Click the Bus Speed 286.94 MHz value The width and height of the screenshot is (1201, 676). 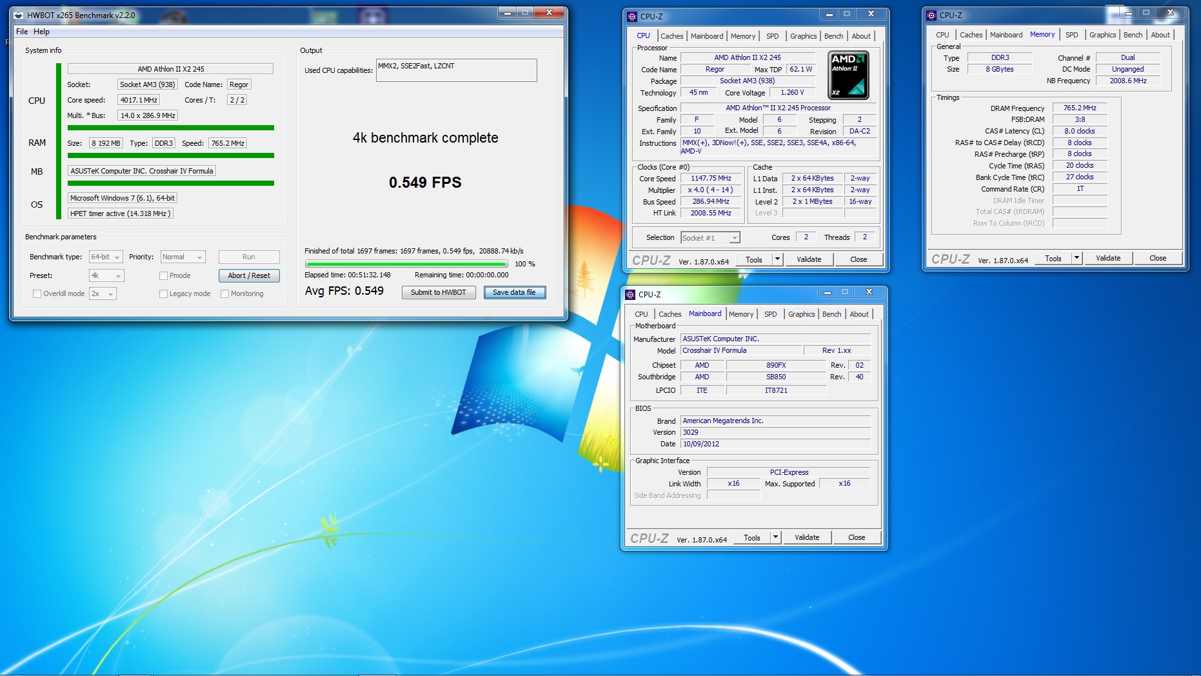[711, 201]
